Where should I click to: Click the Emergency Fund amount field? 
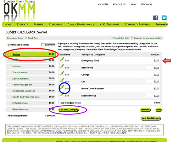[153, 60]
